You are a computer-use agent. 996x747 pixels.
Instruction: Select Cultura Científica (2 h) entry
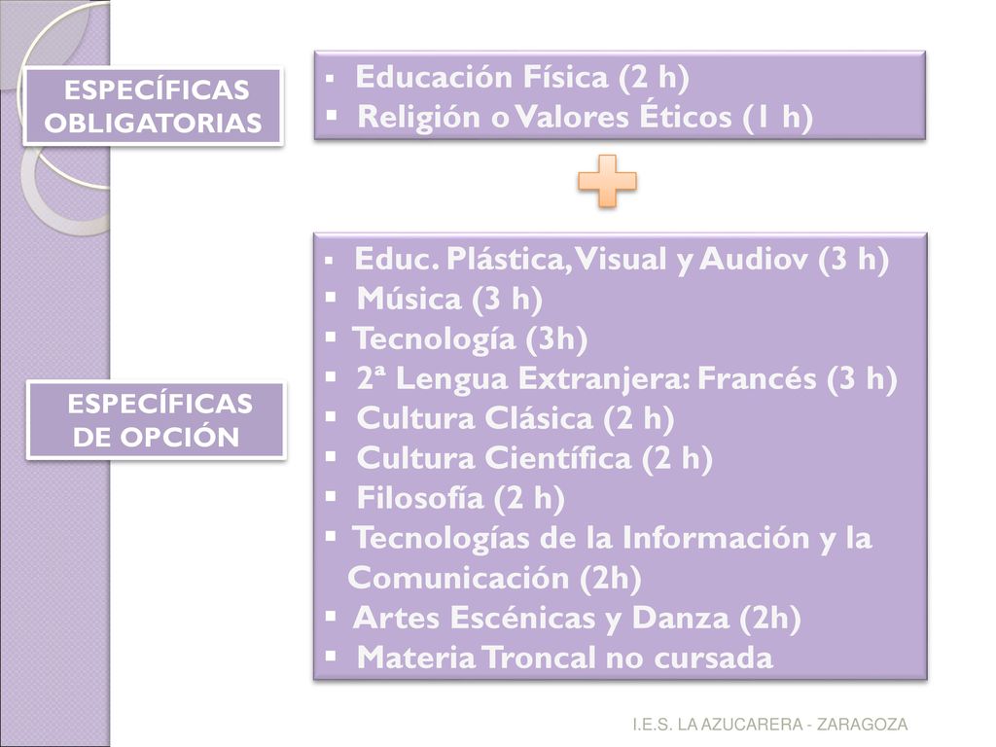point(534,459)
